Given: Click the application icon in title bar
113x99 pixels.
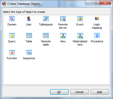Looking at the screenshot, I should 4,4.
